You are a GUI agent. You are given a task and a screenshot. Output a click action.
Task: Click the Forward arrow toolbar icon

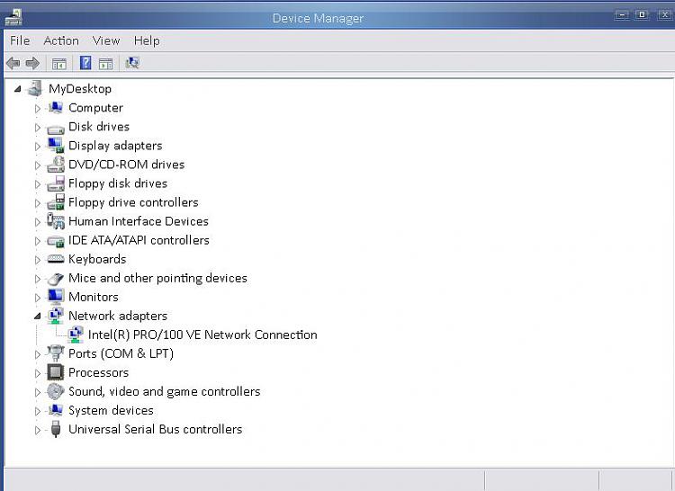[32, 64]
